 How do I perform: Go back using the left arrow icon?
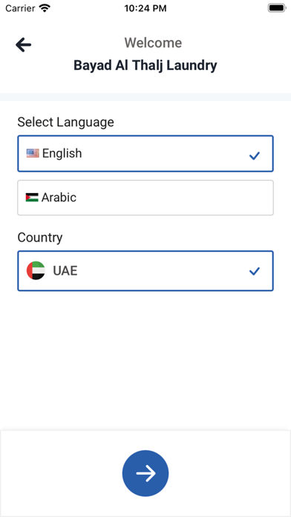(24, 45)
